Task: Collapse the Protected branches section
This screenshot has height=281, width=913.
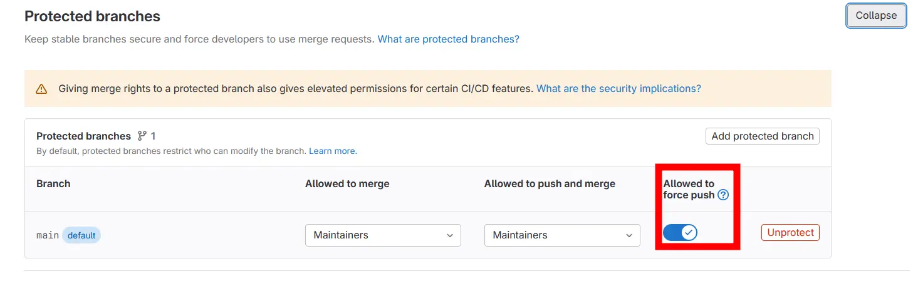Action: [875, 16]
